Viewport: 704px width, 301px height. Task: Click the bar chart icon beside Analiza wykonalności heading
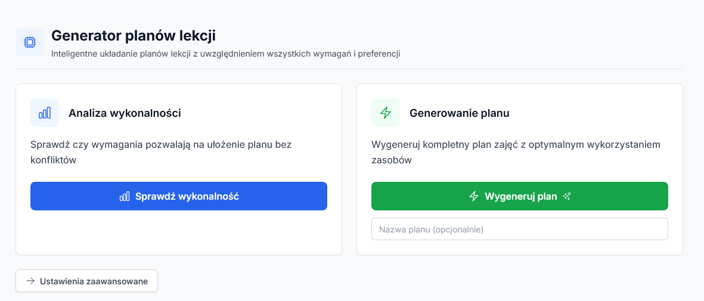coord(45,113)
